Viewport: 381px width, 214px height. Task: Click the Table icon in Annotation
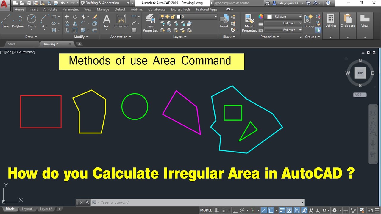click(x=134, y=30)
